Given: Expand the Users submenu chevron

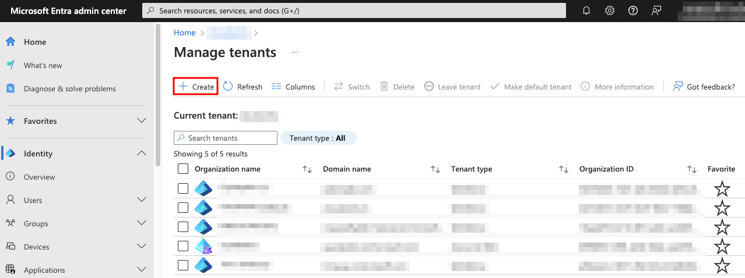Looking at the screenshot, I should [x=141, y=200].
